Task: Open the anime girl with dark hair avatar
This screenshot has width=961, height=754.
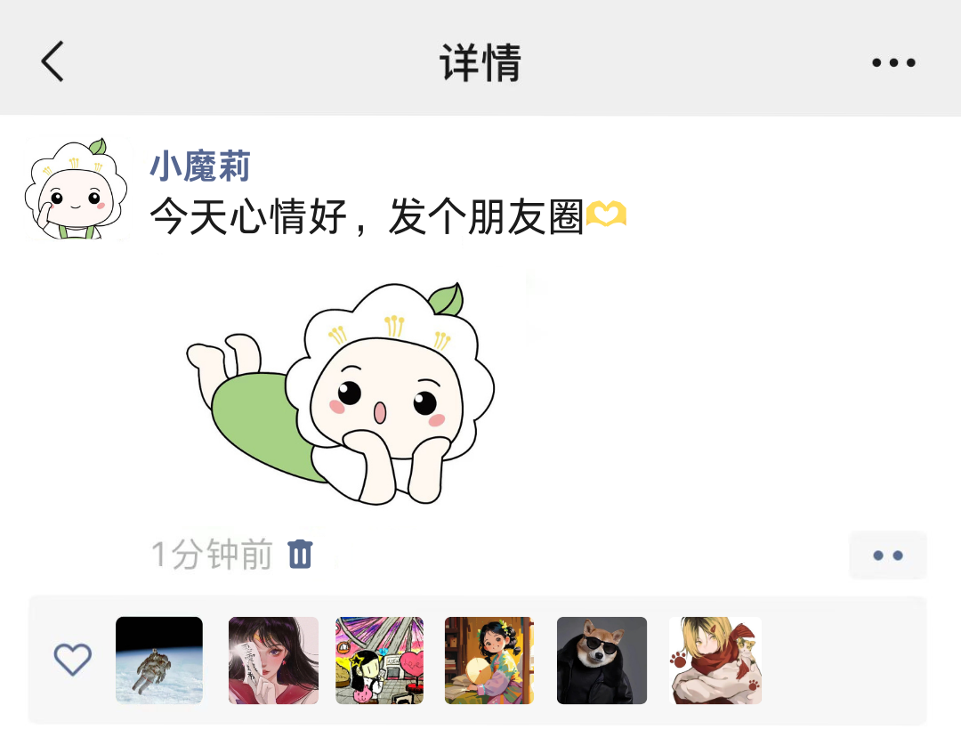Action: pyautogui.click(x=273, y=661)
